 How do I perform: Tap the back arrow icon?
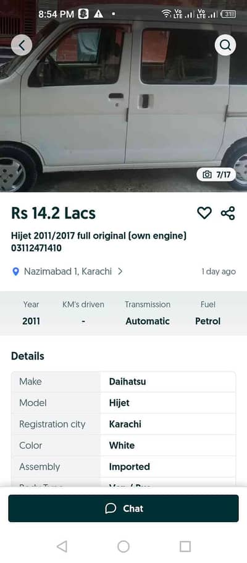pos(22,45)
